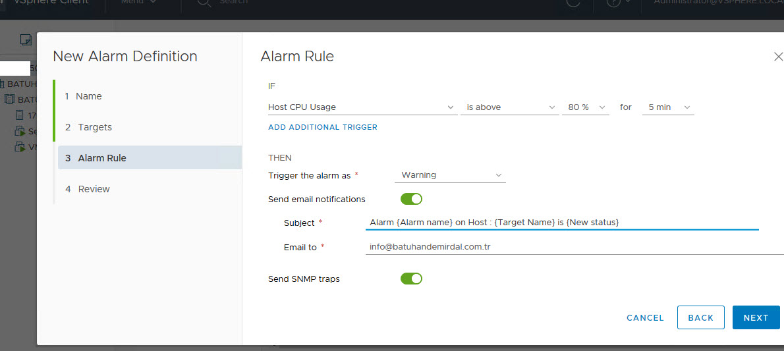Click the refresh icon in the top bar

coord(573,3)
